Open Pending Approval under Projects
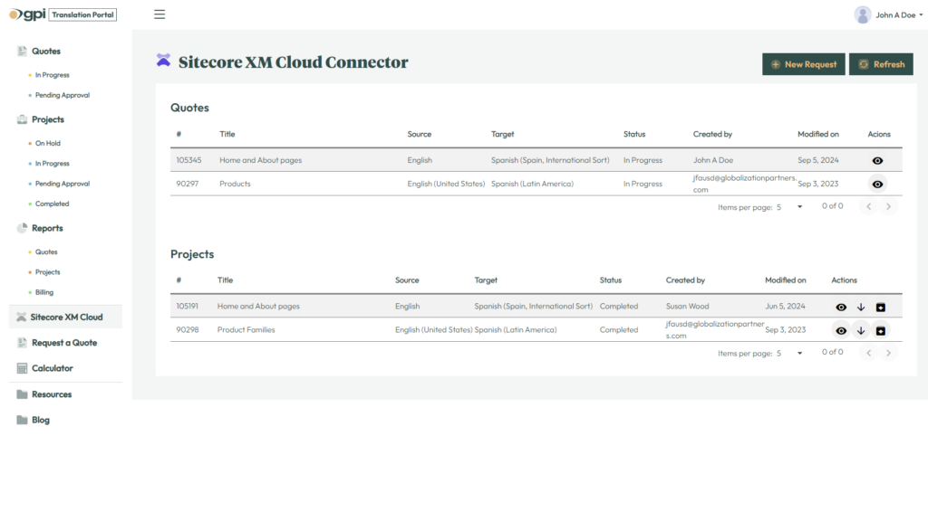Screen dimensions: 928x531 [x=63, y=184]
